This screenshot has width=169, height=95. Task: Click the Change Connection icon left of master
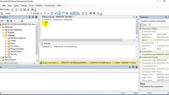tap(2, 13)
